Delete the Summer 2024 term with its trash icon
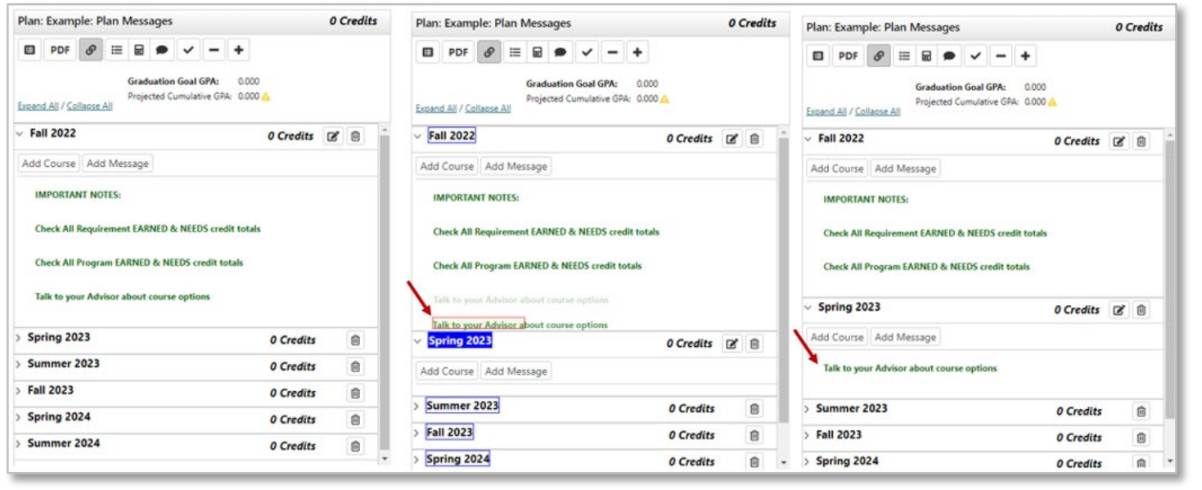 (x=355, y=446)
